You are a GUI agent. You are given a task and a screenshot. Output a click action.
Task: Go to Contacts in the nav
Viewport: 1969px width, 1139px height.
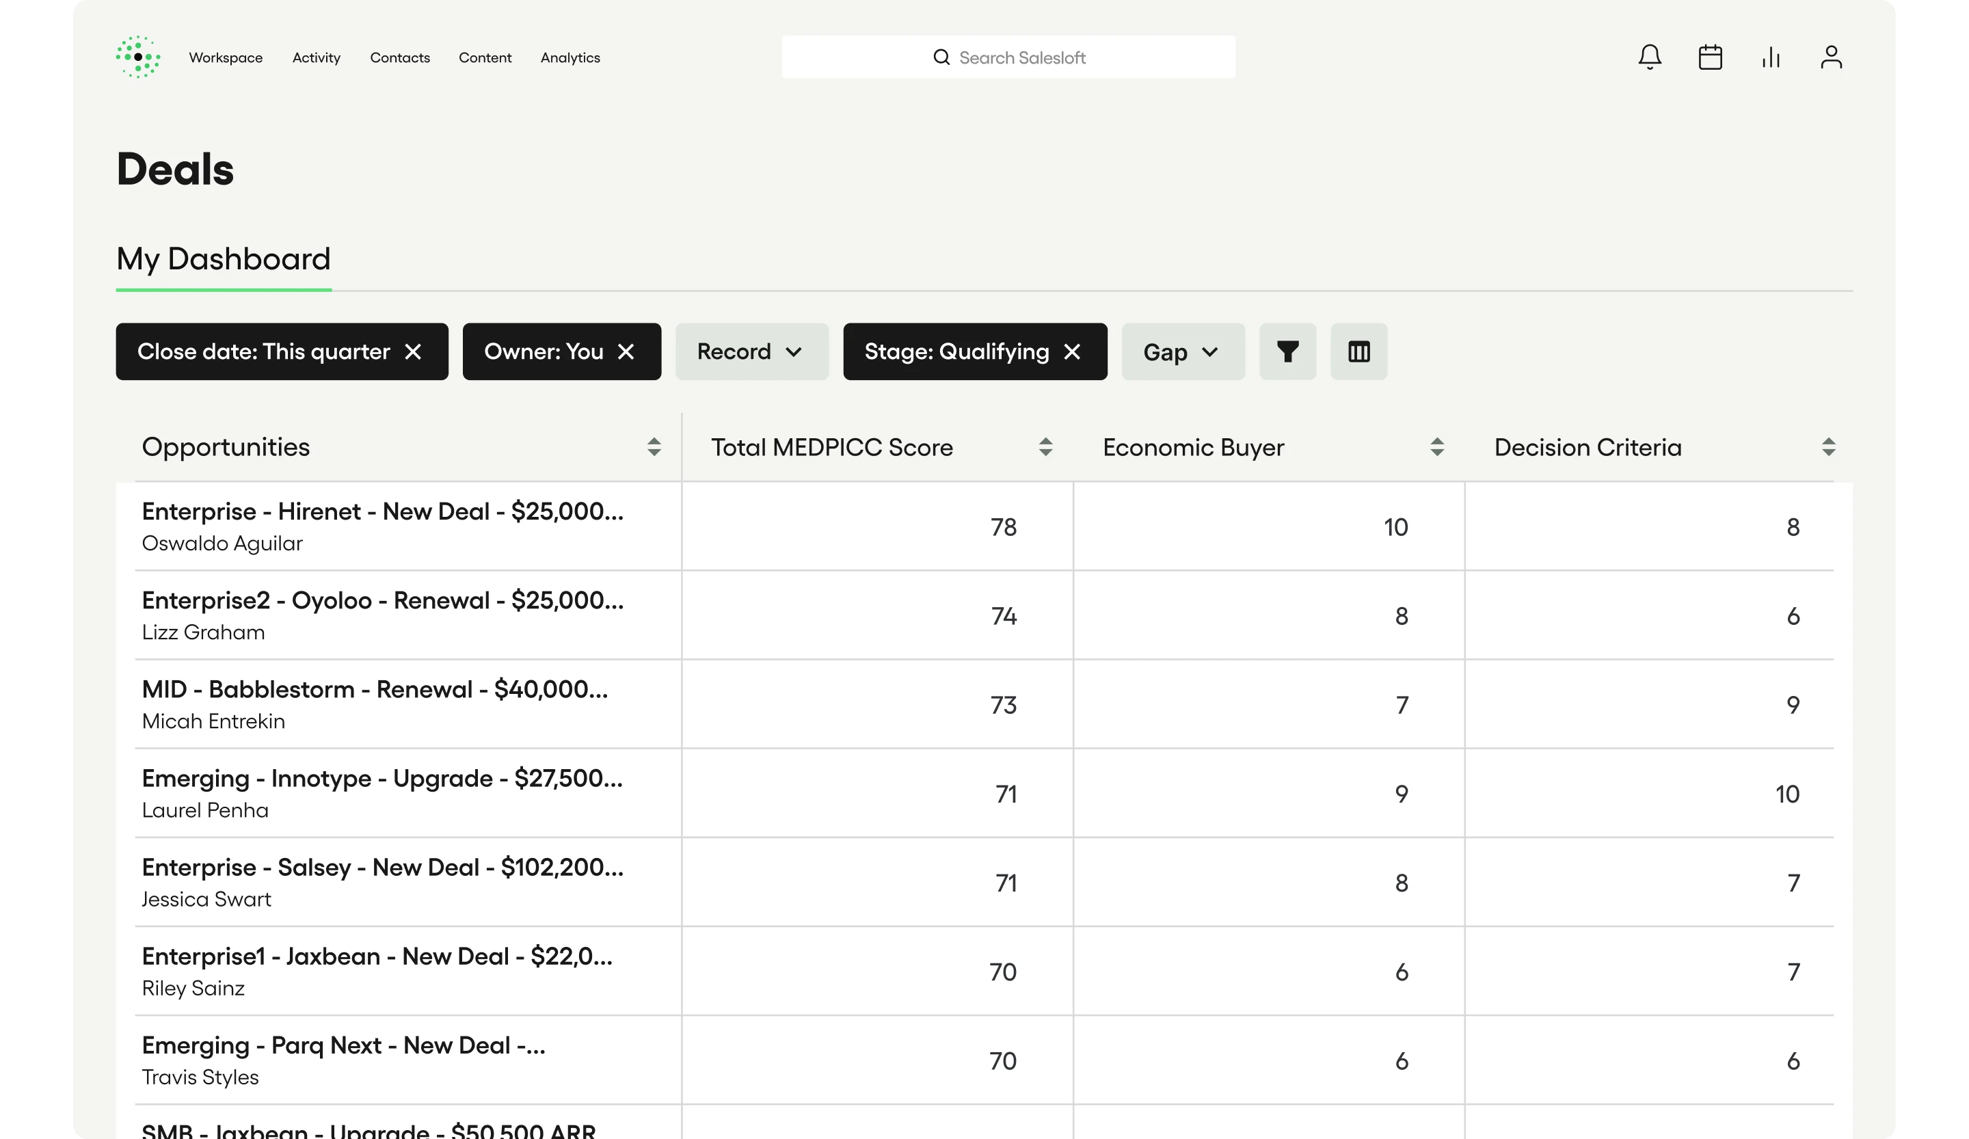click(400, 58)
